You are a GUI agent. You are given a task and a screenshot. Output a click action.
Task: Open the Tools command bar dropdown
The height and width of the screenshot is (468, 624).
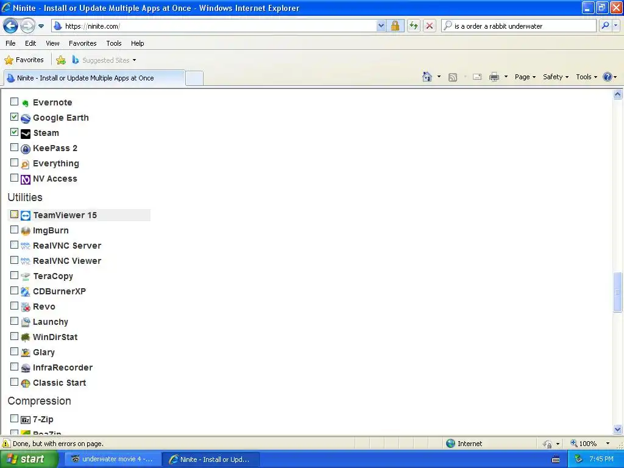(587, 77)
